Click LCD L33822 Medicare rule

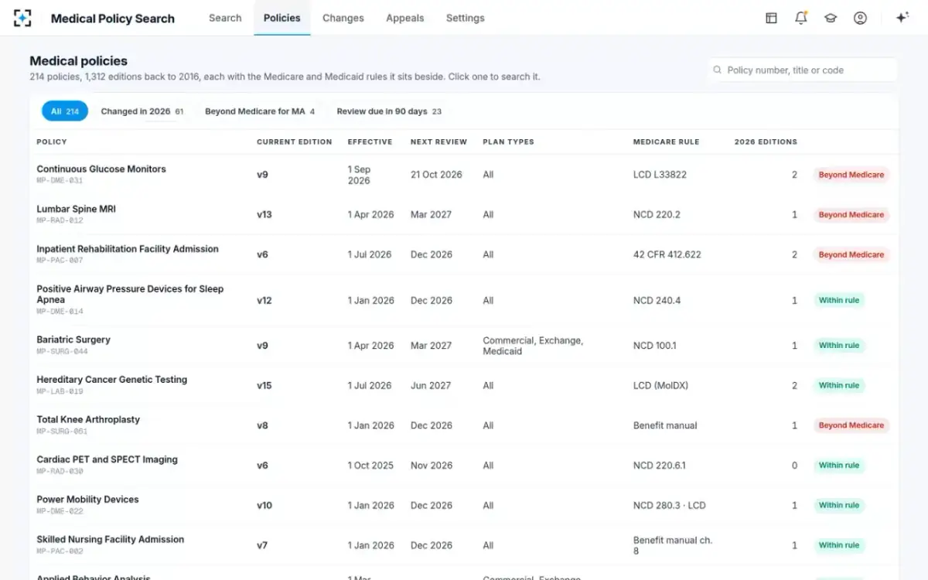(x=660, y=175)
